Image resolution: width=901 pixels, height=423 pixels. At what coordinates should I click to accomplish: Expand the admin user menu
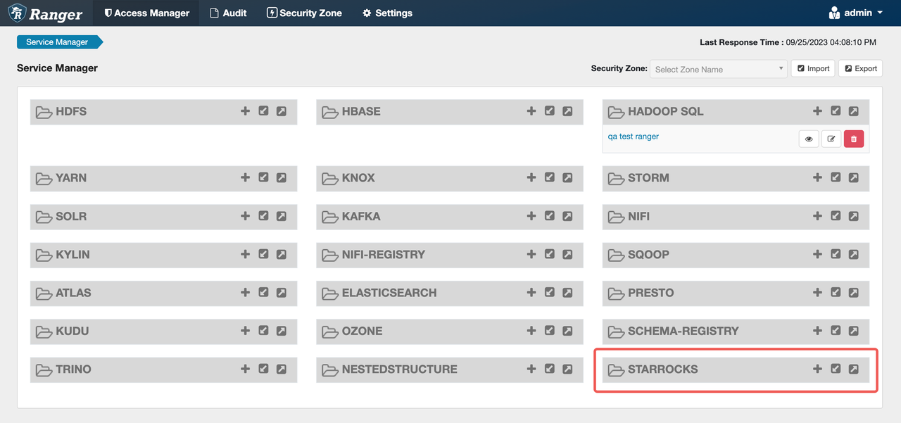tap(856, 13)
